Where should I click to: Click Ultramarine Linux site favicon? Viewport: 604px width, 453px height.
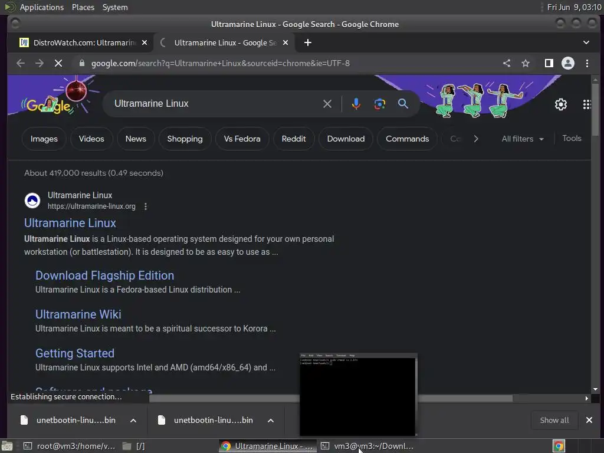tap(32, 201)
